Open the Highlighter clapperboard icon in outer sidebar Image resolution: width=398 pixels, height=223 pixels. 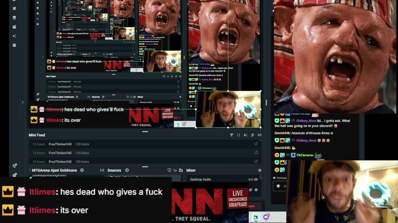tap(14, 27)
